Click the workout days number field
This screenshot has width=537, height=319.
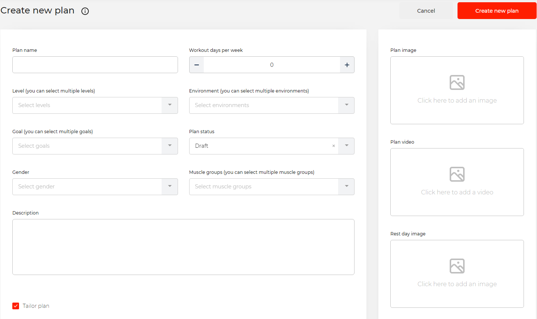[x=272, y=65]
